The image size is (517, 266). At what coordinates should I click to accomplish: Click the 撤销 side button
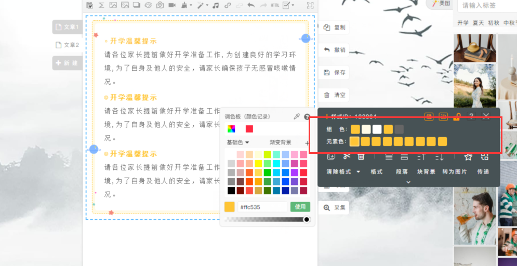[x=334, y=50]
